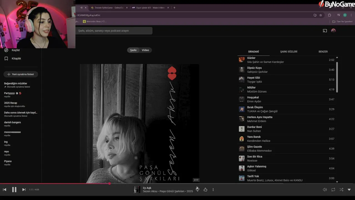The width and height of the screenshot is (355, 200).
Task: Click the large Ey Aşk album artwork
Action: [x=140, y=123]
